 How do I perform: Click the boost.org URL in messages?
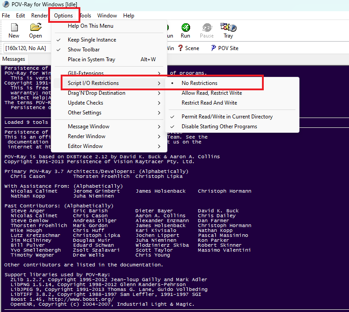(81, 299)
